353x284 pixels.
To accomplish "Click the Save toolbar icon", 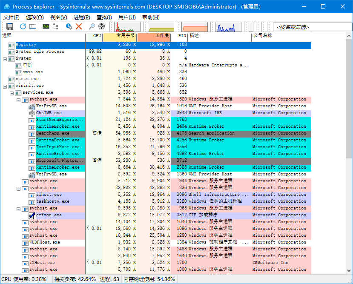I will tap(10, 26).
